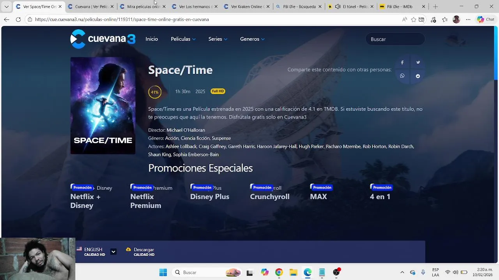Click the 41% rating circle
The image size is (499, 280).
pos(155,92)
